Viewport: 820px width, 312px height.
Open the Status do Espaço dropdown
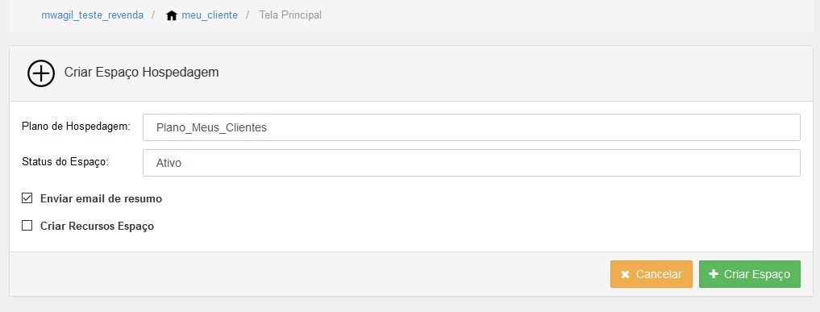(471, 163)
